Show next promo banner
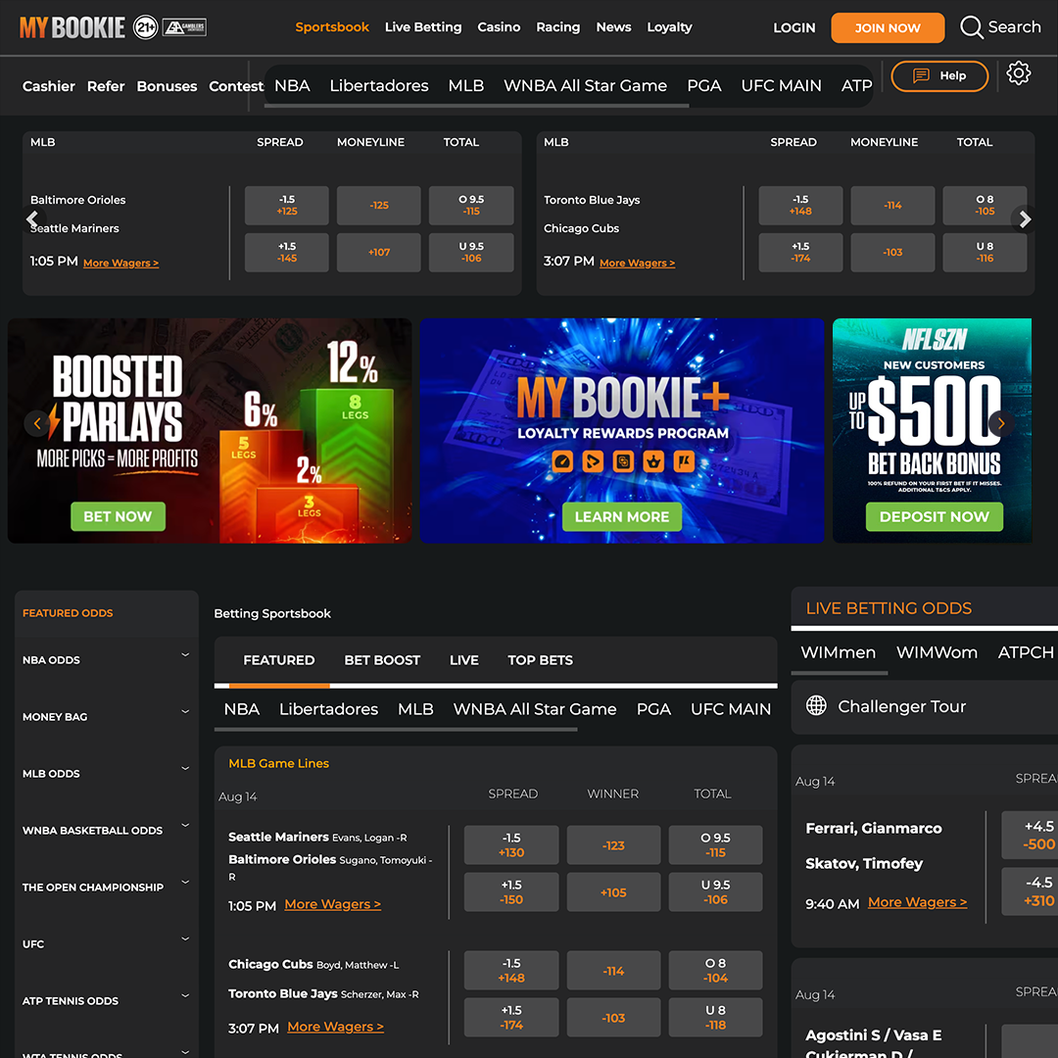The height and width of the screenshot is (1058, 1058). pos(1001,424)
